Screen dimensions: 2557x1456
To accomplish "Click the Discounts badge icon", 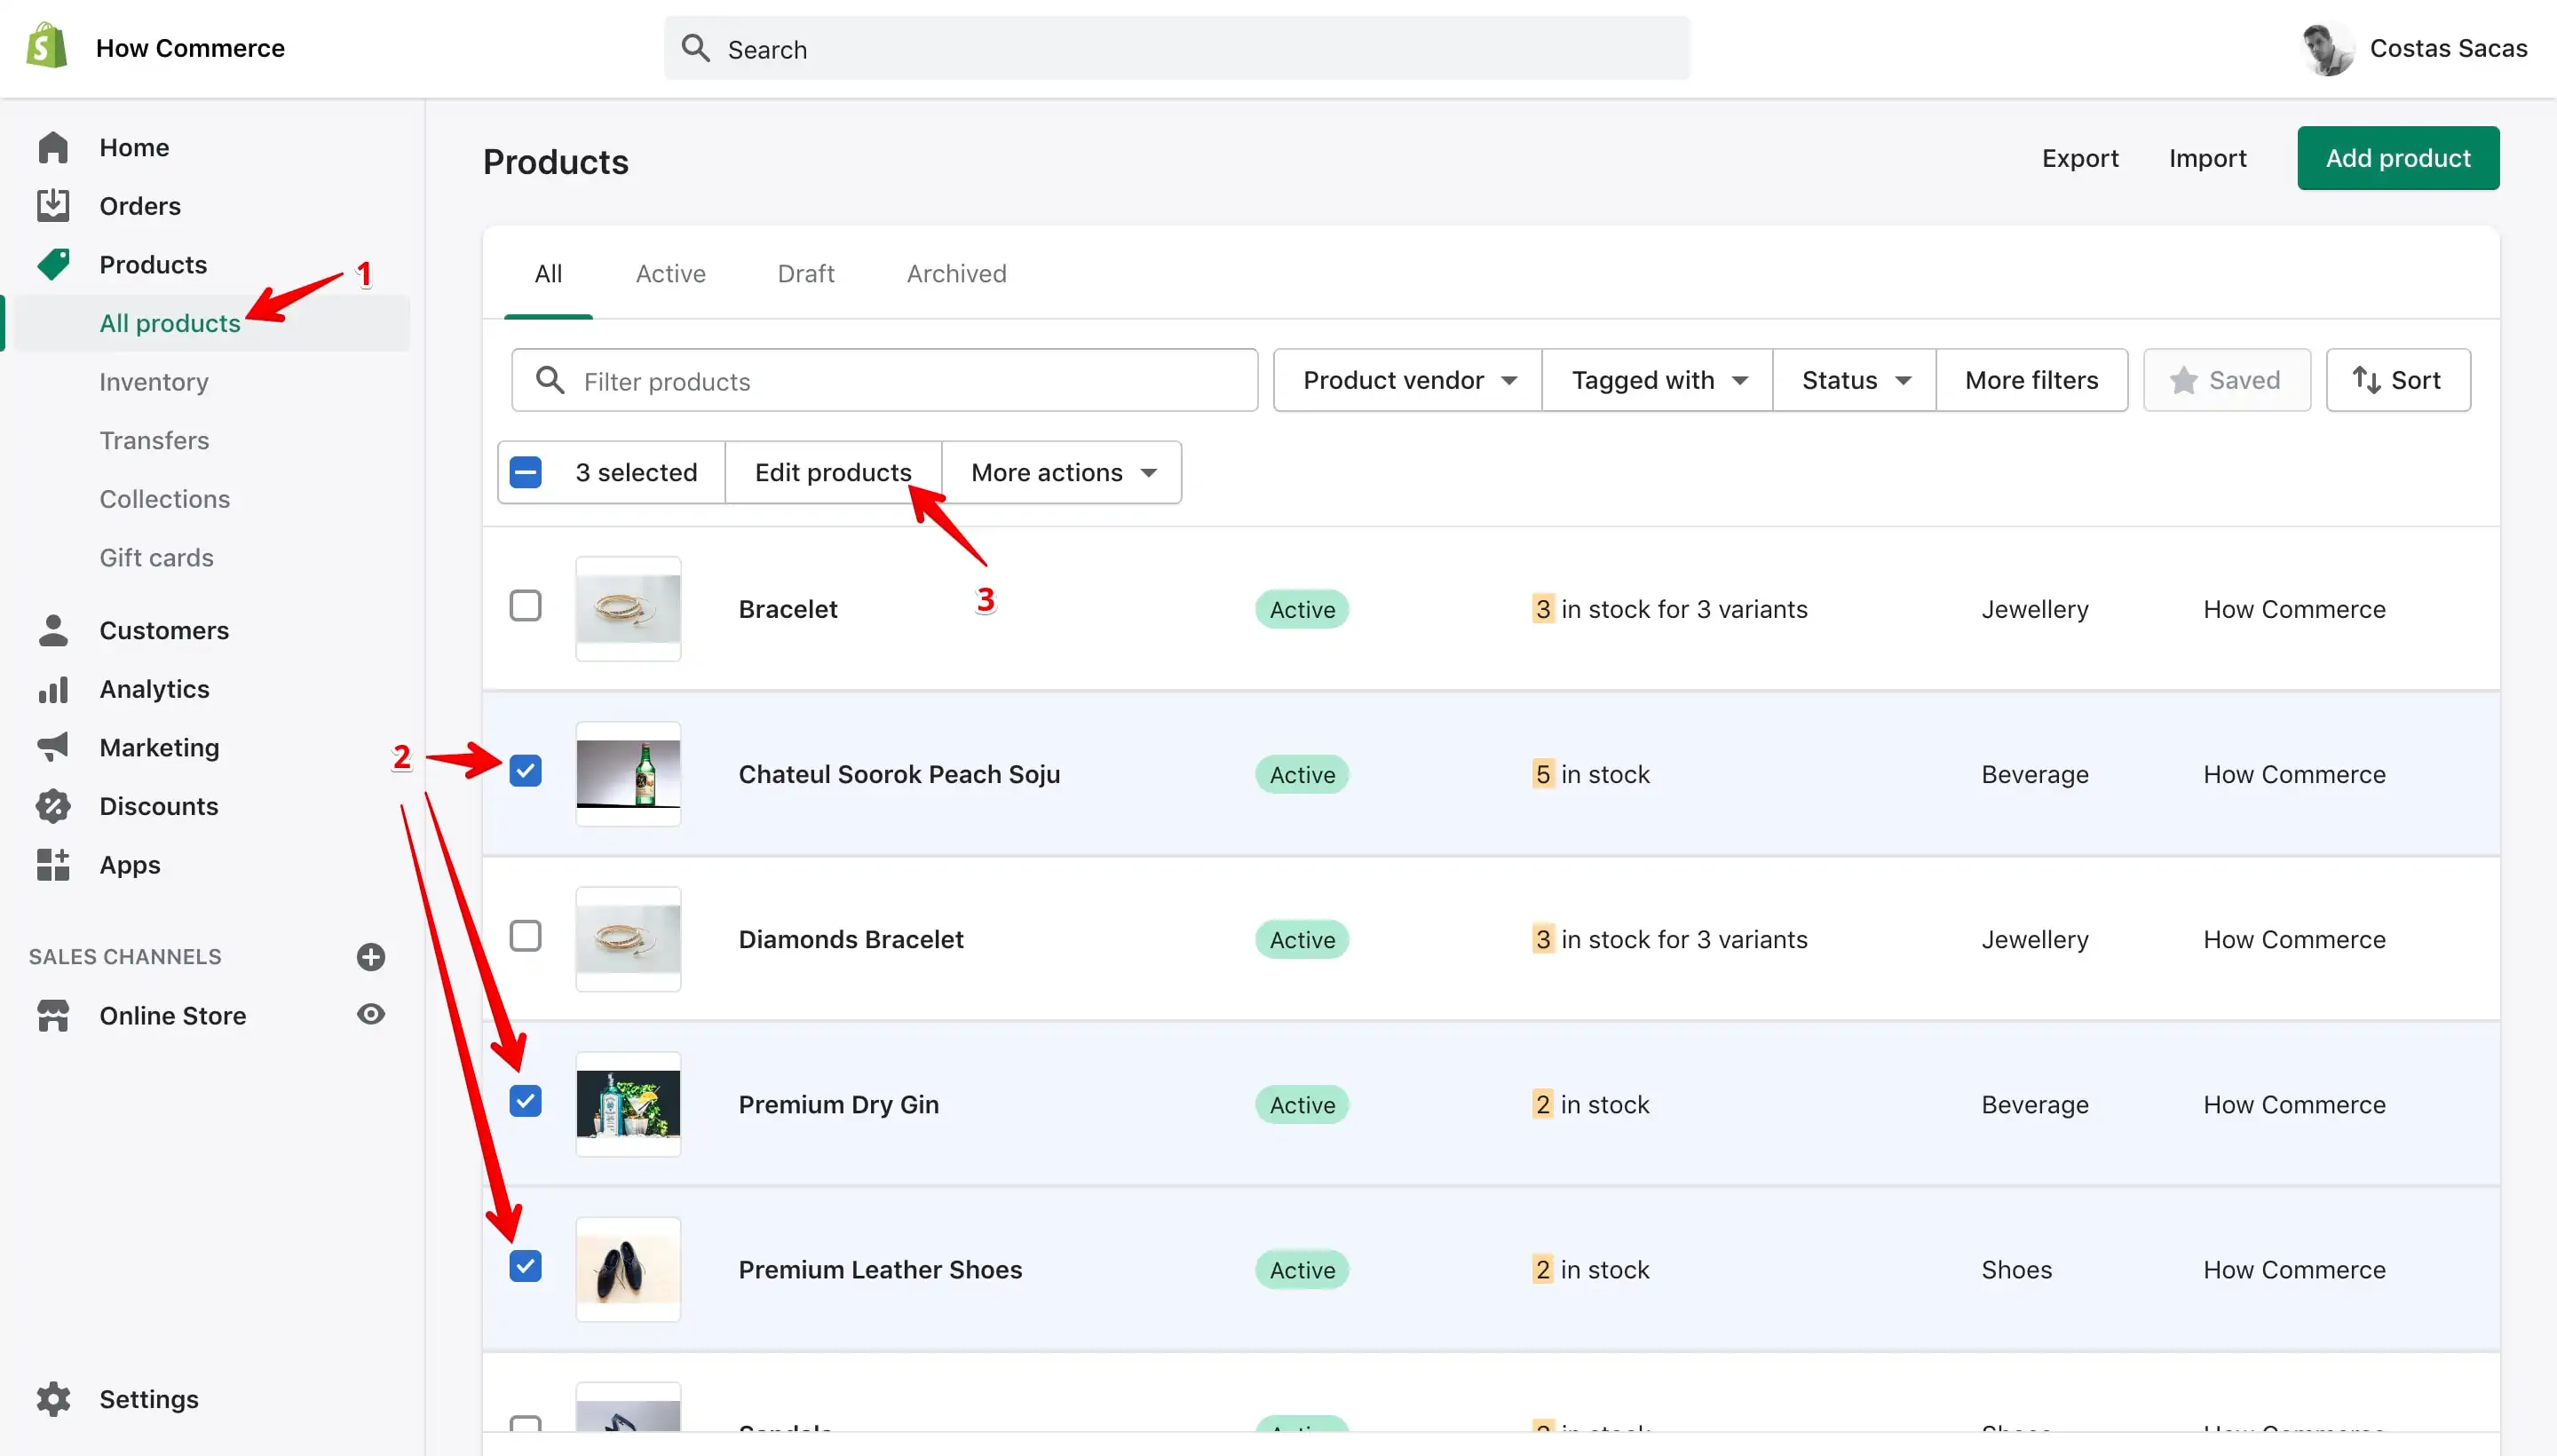I will pyautogui.click(x=53, y=806).
